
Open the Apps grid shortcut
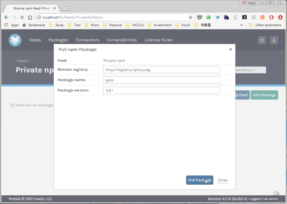(11, 25)
